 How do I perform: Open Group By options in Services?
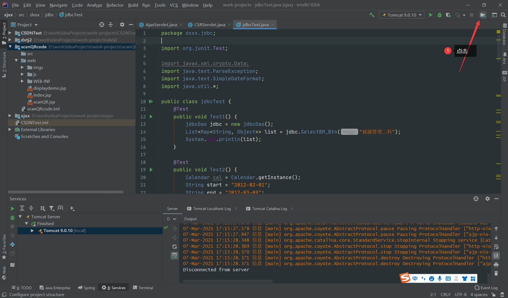(x=42, y=208)
